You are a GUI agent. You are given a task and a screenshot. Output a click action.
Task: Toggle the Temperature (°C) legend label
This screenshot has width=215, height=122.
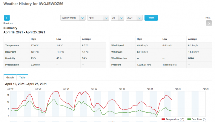pos(175,119)
